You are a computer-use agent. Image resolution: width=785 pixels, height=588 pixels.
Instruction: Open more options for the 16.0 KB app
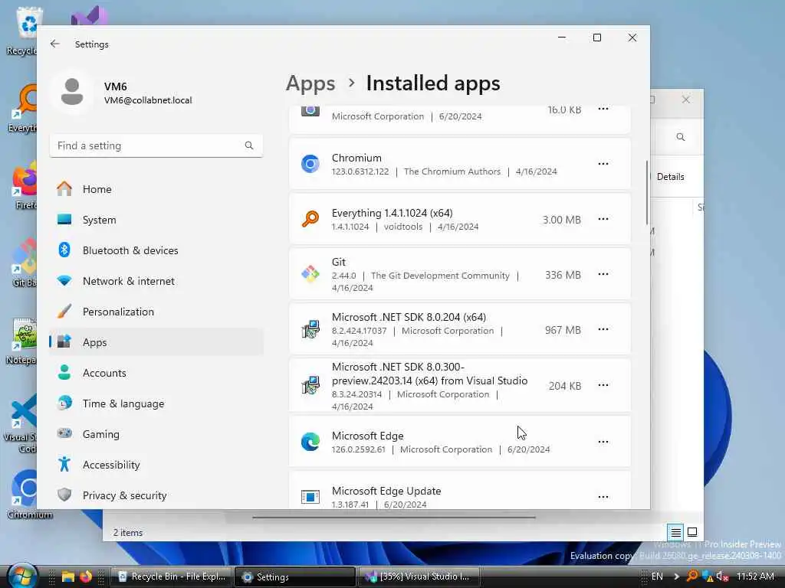(x=603, y=109)
